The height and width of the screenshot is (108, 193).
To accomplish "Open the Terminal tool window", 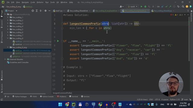I will point(74,97).
